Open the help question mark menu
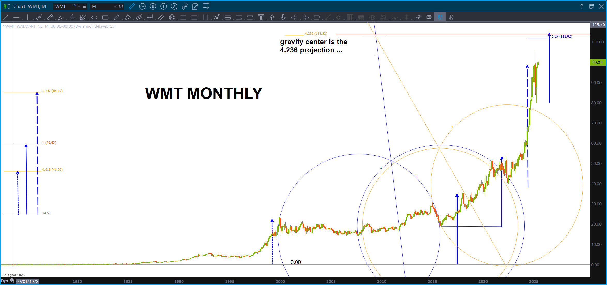This screenshot has width=607, height=285. click(x=582, y=6)
